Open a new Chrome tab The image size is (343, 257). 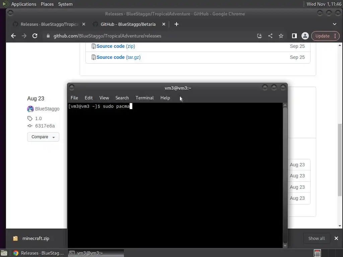(177, 24)
